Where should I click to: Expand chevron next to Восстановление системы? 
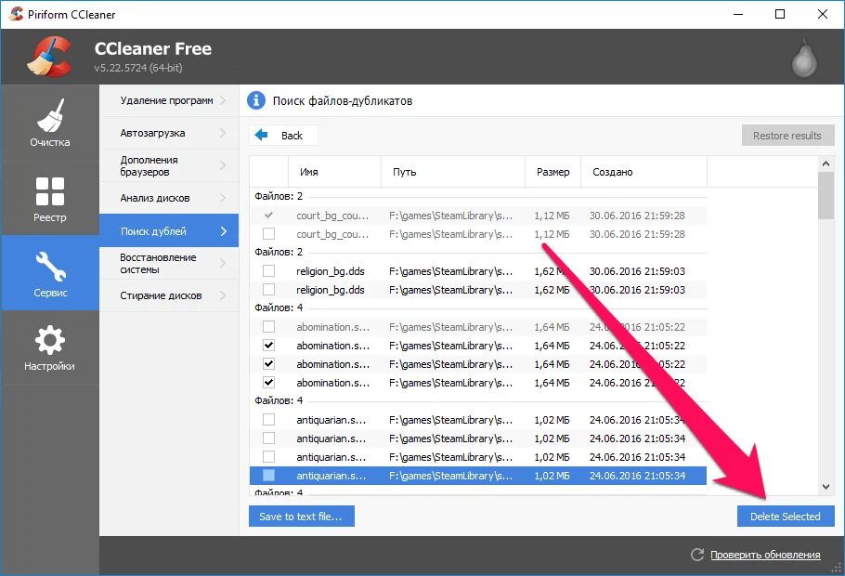(x=223, y=263)
